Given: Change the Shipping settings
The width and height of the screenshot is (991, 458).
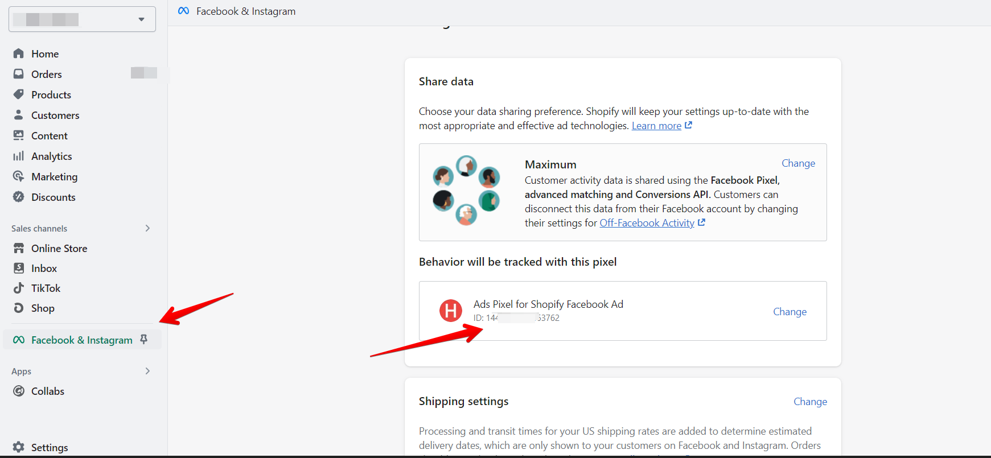Looking at the screenshot, I should click(x=810, y=402).
